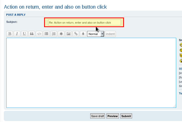Insert the sunglasses smiley
Image resolution: width=182 pixels, height=122 pixels.
(x=181, y=50)
